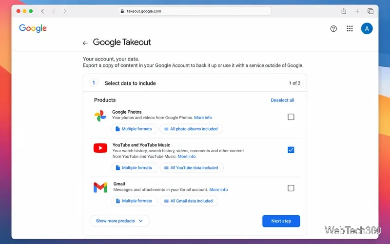Open the Google apps grid
The width and height of the screenshot is (390, 244).
pos(350,28)
